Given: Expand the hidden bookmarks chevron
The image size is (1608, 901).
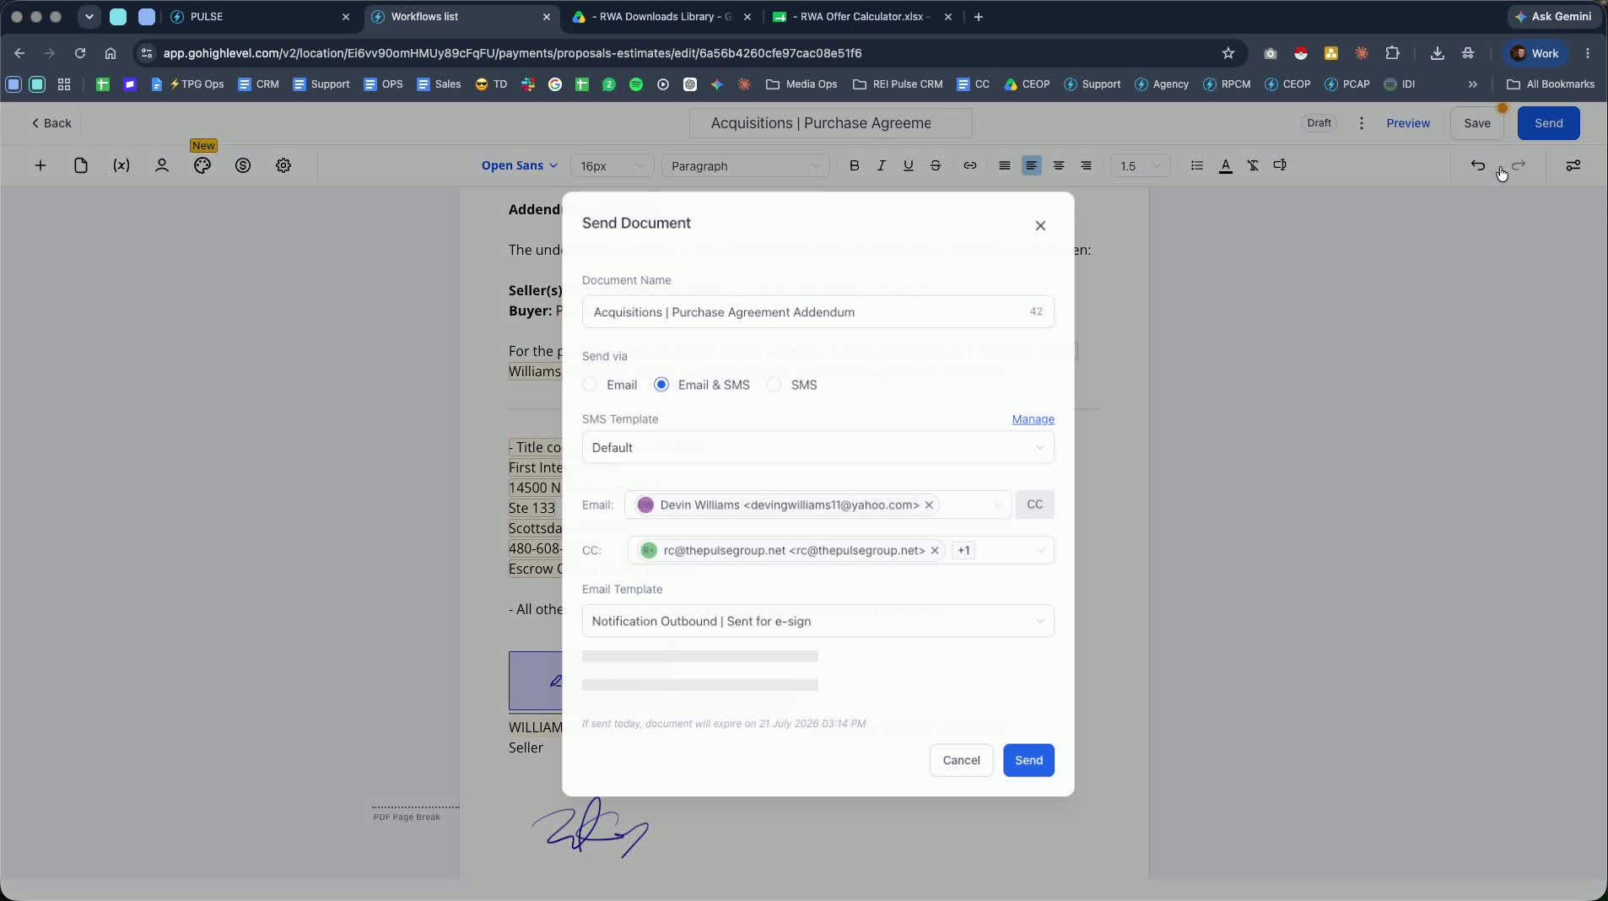Looking at the screenshot, I should (1472, 84).
